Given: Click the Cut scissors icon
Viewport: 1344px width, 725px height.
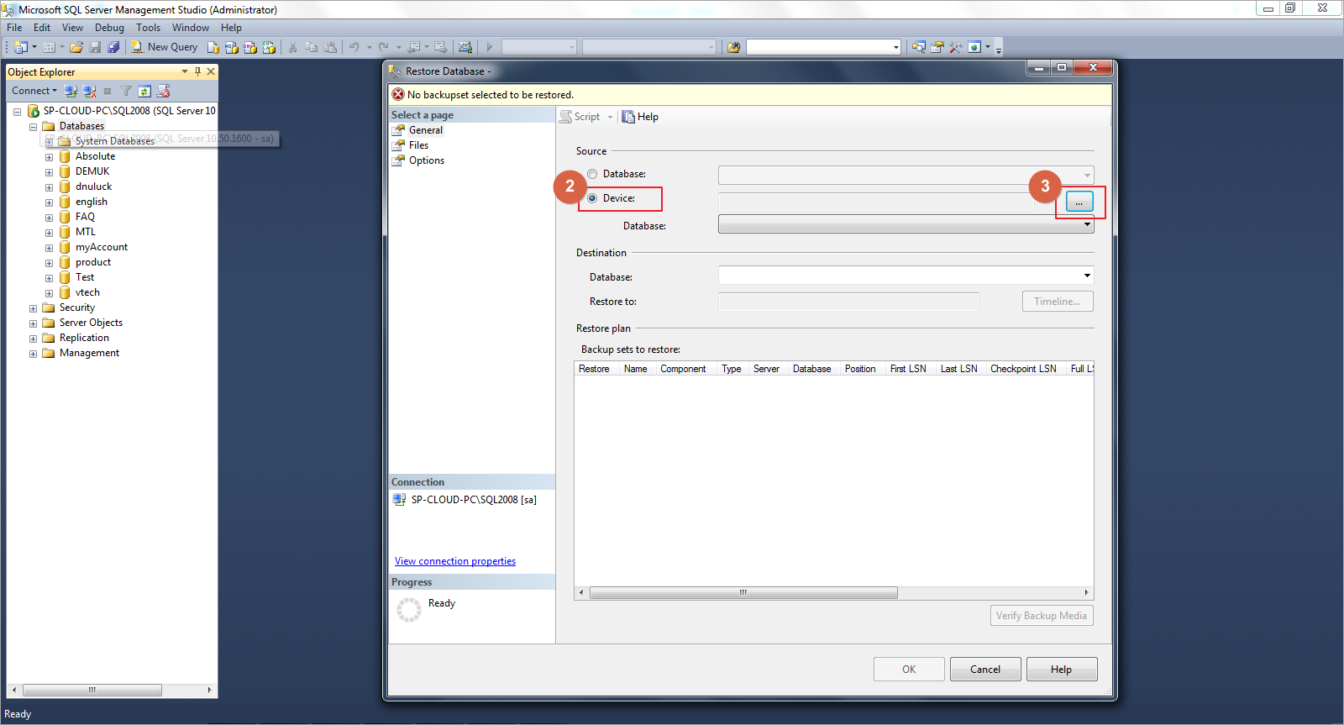Looking at the screenshot, I should coord(293,47).
